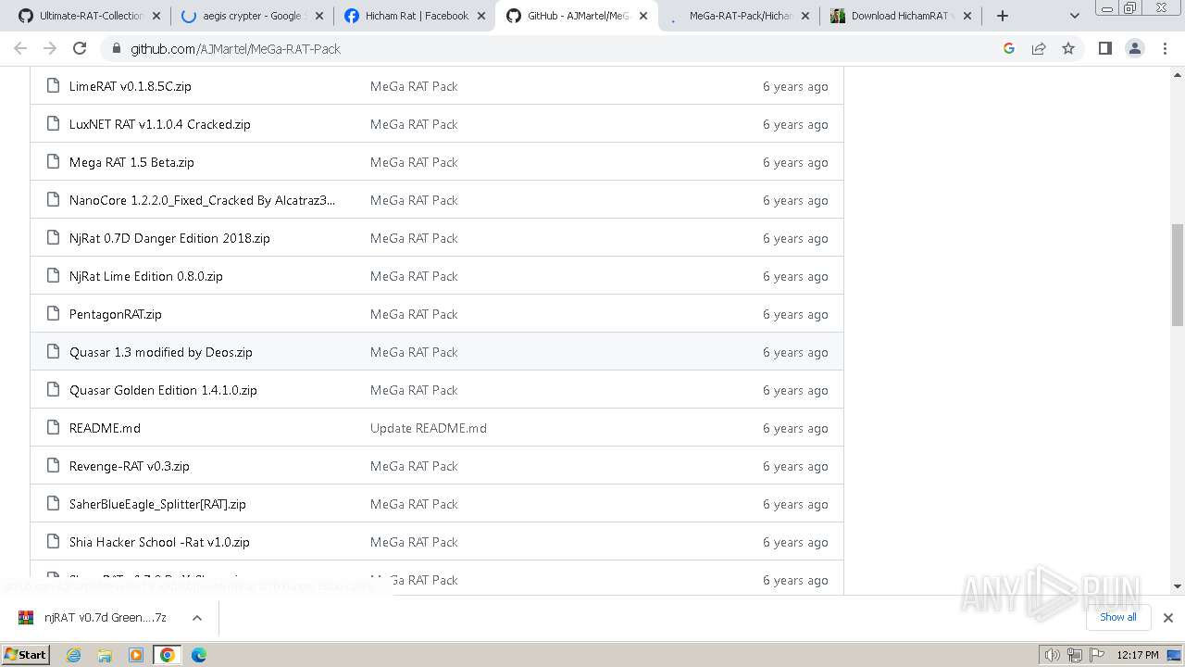Open the media player taskbar icon

(x=136, y=655)
